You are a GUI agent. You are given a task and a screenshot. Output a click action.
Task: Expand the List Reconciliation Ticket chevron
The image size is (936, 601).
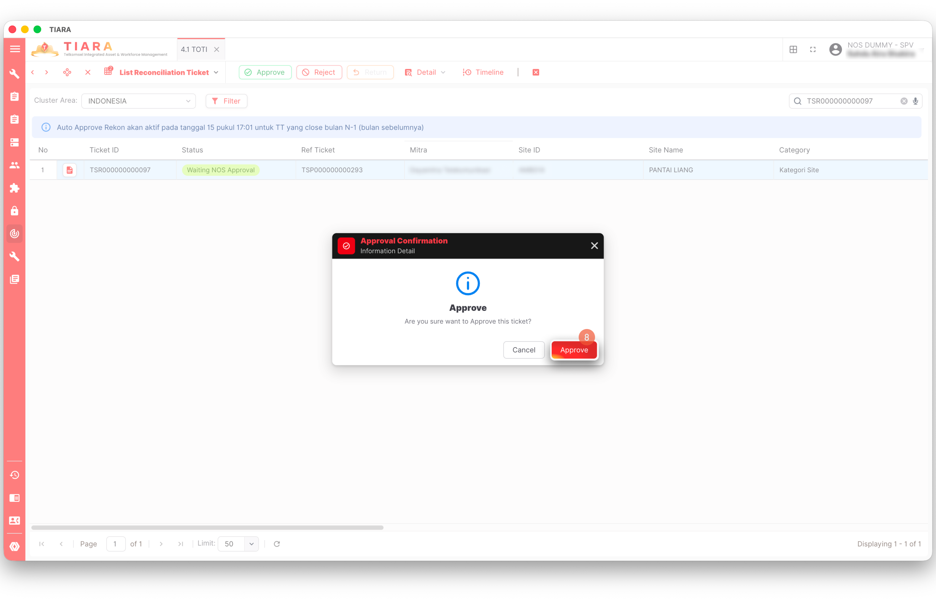[x=216, y=72]
